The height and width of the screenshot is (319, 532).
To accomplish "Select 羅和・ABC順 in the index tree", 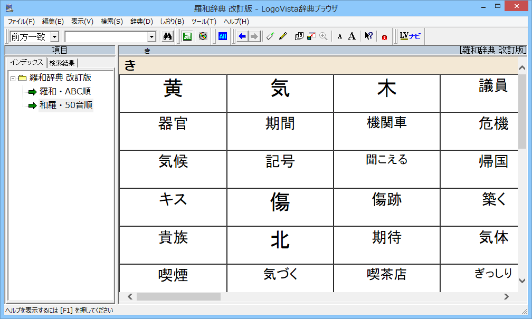I will [x=65, y=92].
